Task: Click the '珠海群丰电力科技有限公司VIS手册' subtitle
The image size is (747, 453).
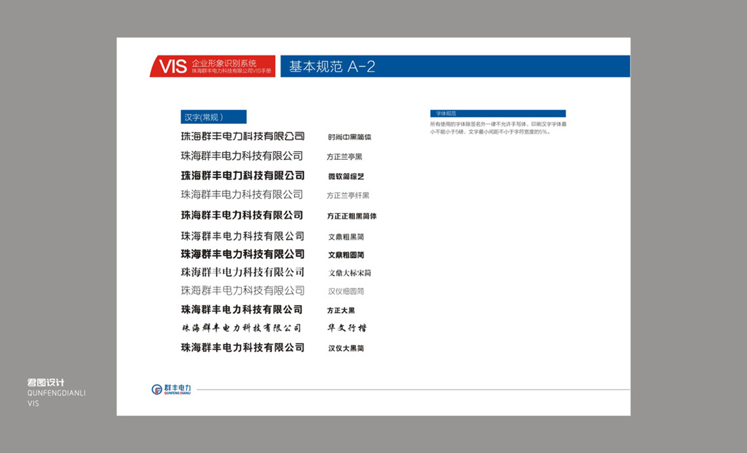Action: [232, 72]
